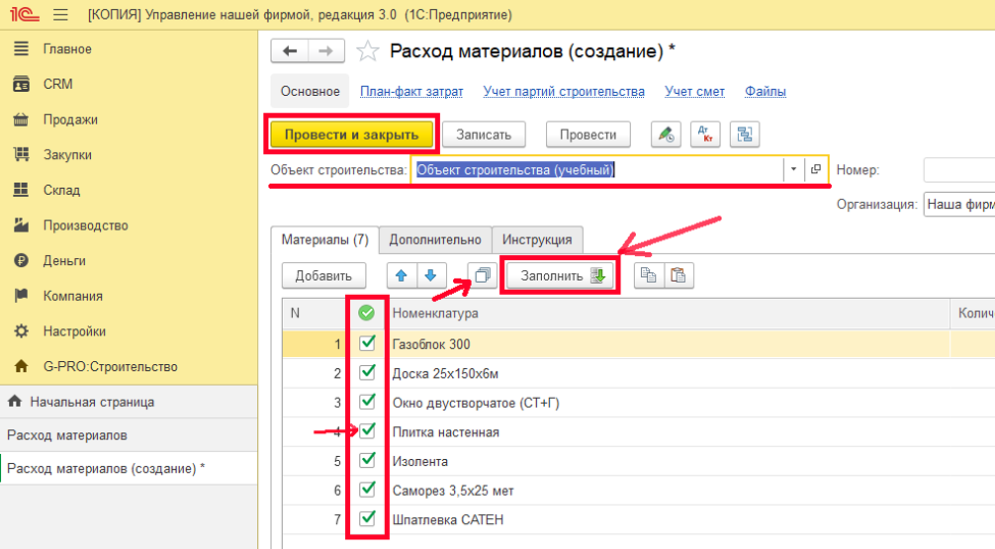995x549 pixels.
Task: Click the back navigation arrow
Action: (x=290, y=51)
